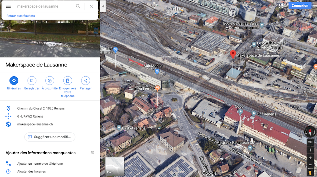This screenshot has height=177, width=317.
Task: Click the phone icon
Action: point(8,163)
